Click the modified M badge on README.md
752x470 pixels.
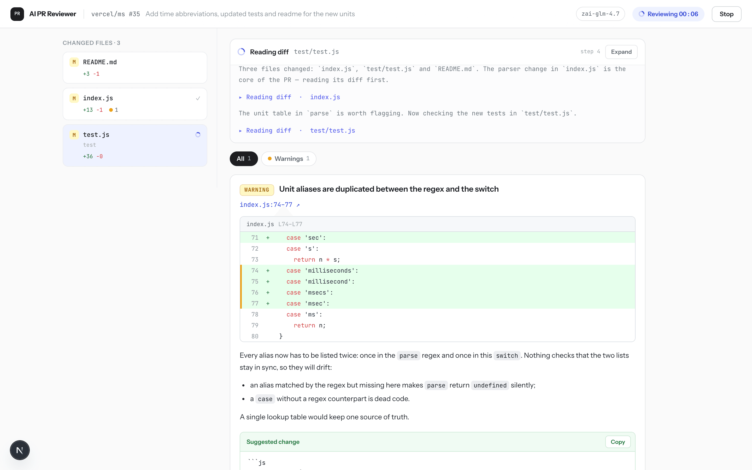click(74, 62)
